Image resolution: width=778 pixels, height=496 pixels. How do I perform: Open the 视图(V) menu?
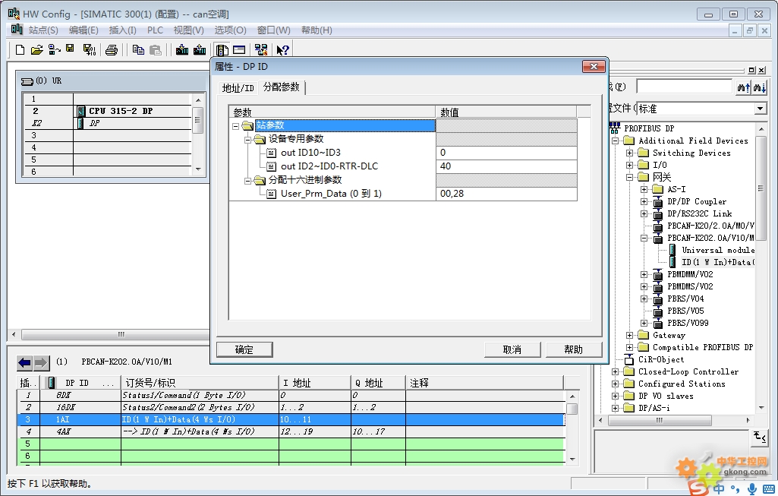(188, 30)
